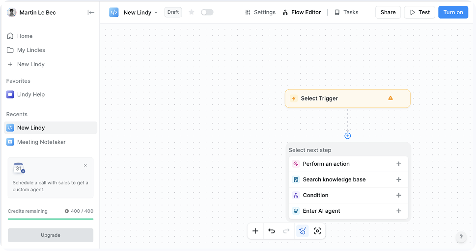The image size is (476, 251).
Task: Open the help question mark button
Action: point(461,237)
